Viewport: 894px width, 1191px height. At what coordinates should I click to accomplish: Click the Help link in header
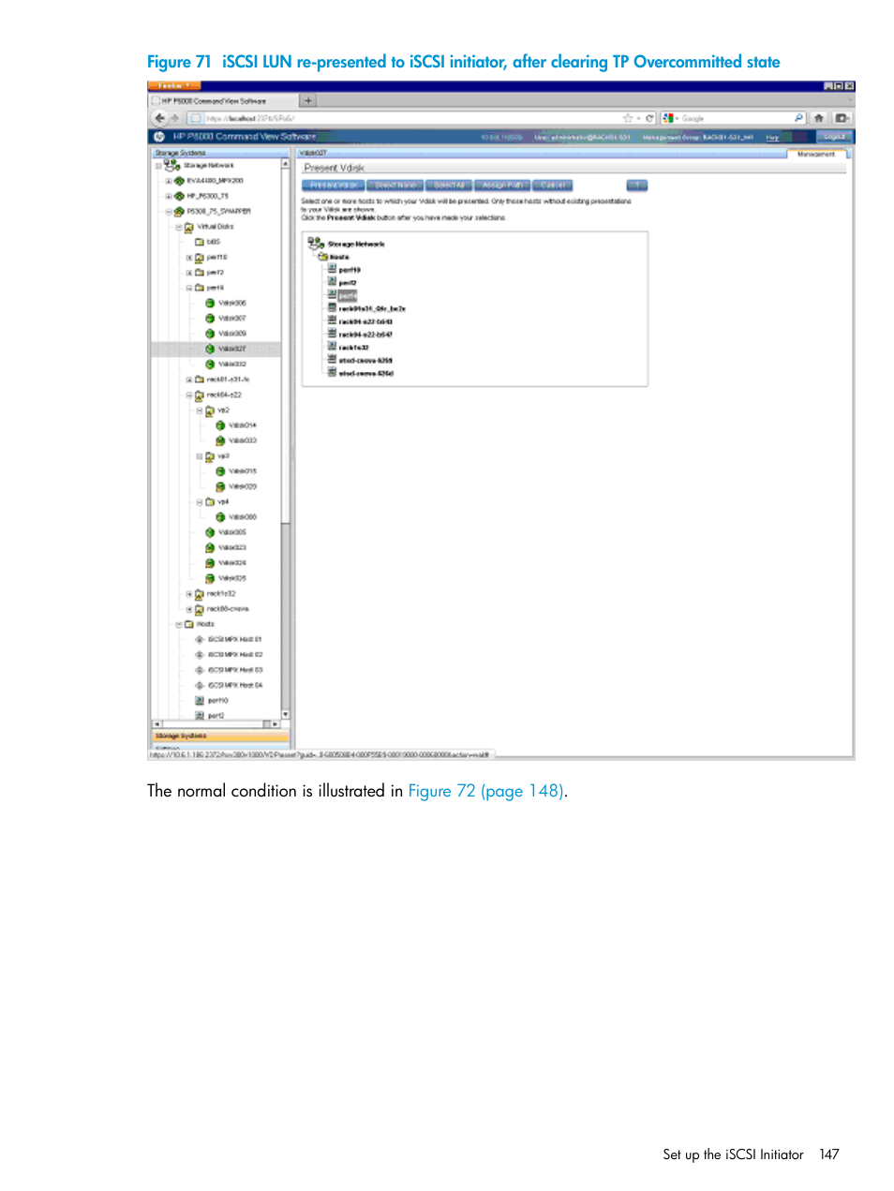[x=772, y=138]
